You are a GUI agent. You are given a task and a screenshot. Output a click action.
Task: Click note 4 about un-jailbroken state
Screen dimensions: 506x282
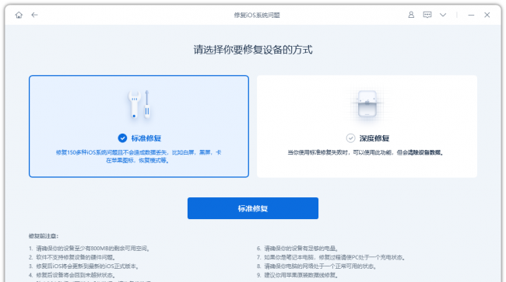(72, 275)
